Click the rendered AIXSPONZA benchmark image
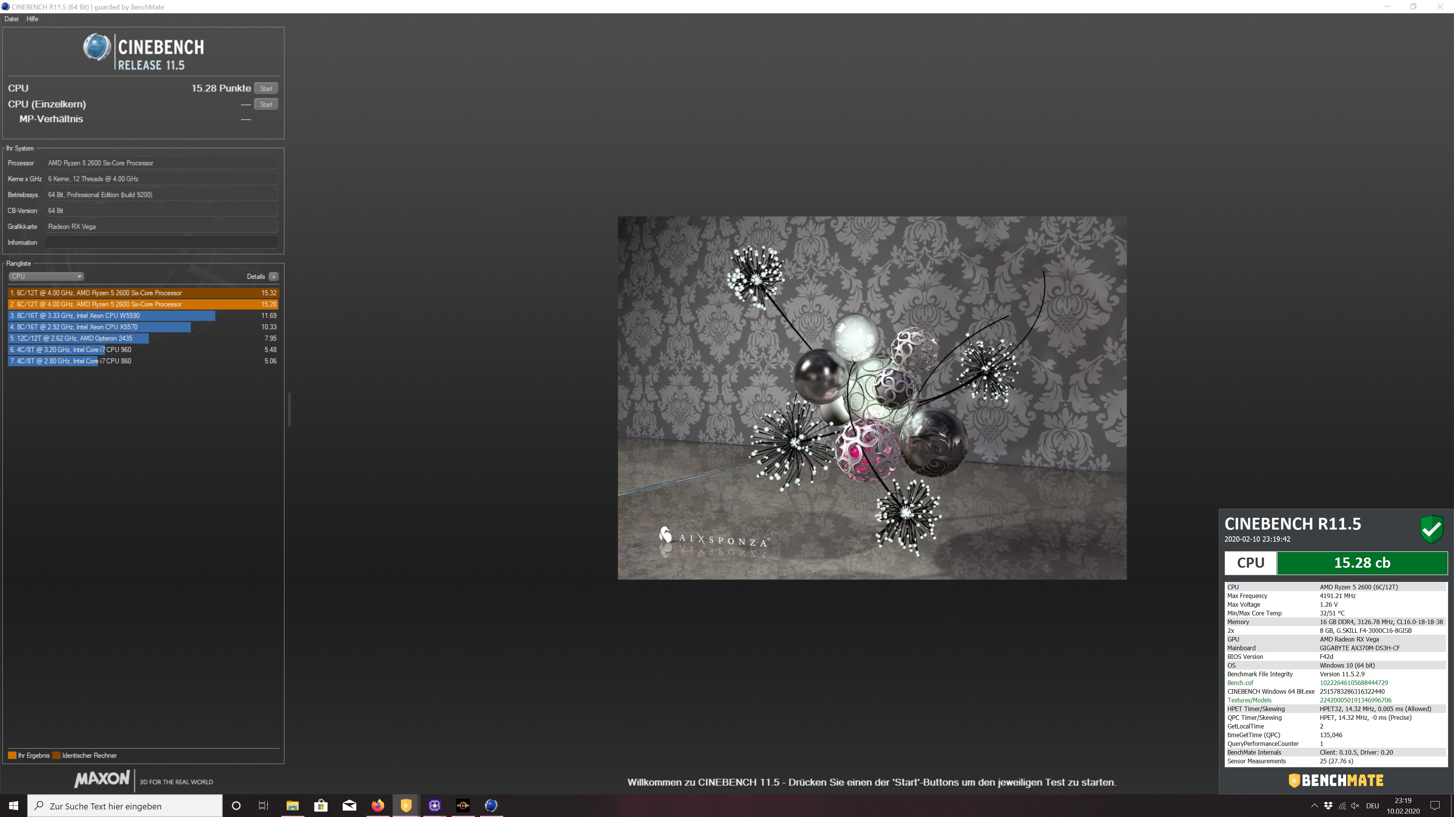 pos(872,398)
